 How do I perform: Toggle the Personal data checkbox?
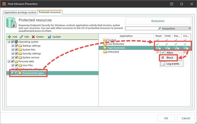coord(12,61)
